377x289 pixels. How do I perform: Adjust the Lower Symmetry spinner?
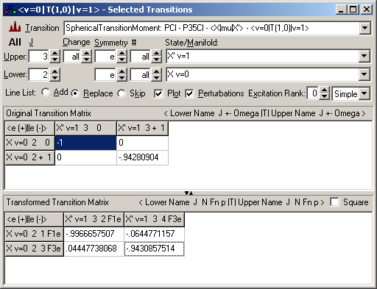click(x=121, y=74)
